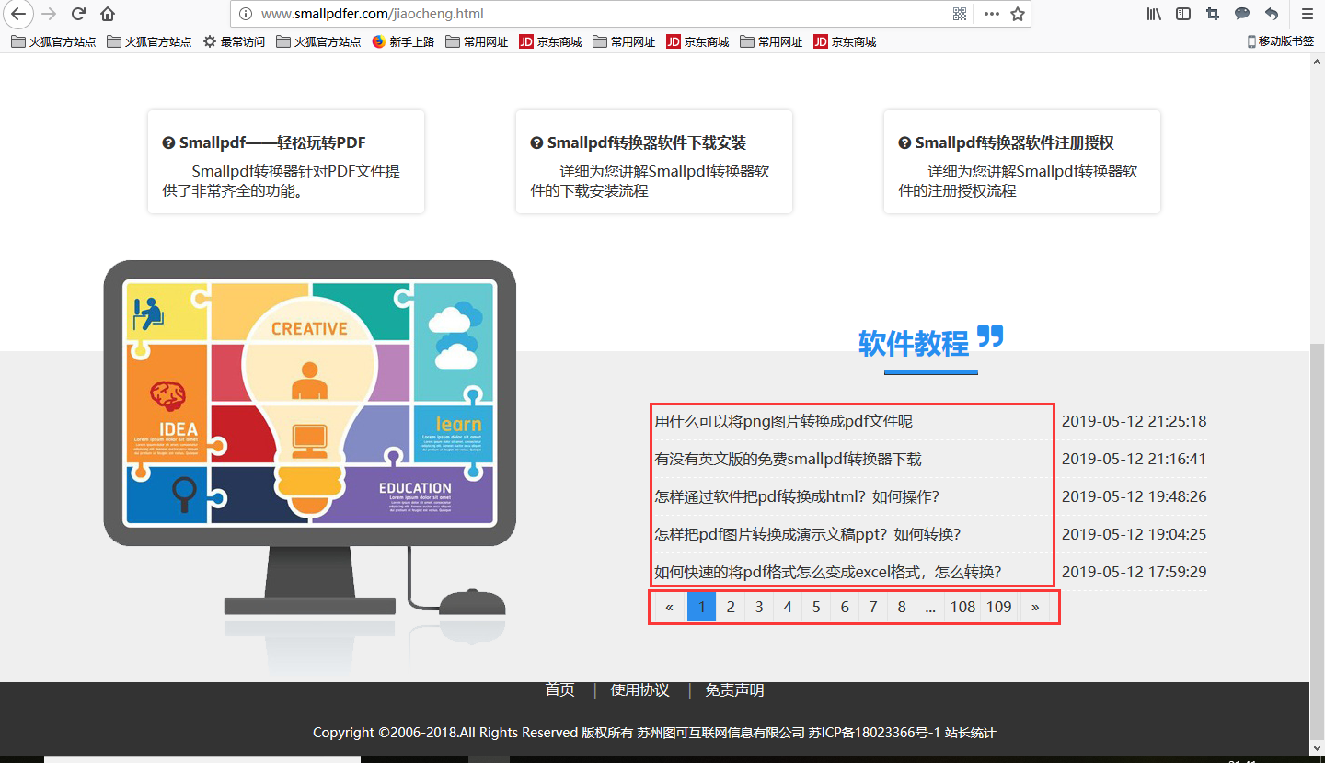
Task: Click timestamp 2019-05-12 21:25:18
Action: [x=1134, y=422]
